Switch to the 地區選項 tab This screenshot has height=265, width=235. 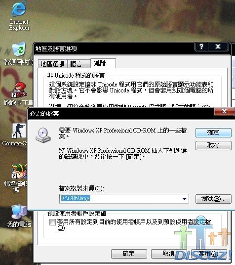(x=52, y=64)
